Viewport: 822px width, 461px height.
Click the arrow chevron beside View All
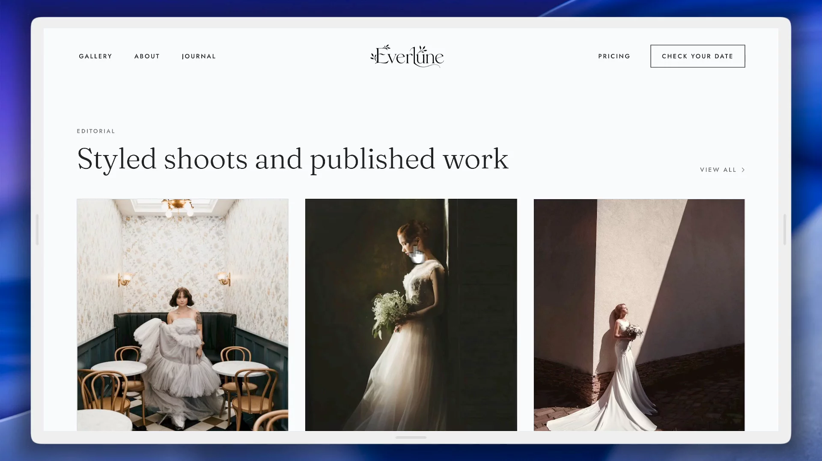click(x=743, y=170)
